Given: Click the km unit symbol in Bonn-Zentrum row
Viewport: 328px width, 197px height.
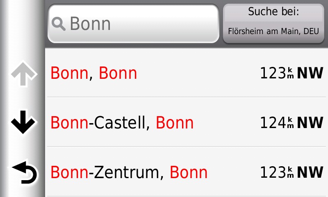Looking at the screenshot, I should point(290,172).
